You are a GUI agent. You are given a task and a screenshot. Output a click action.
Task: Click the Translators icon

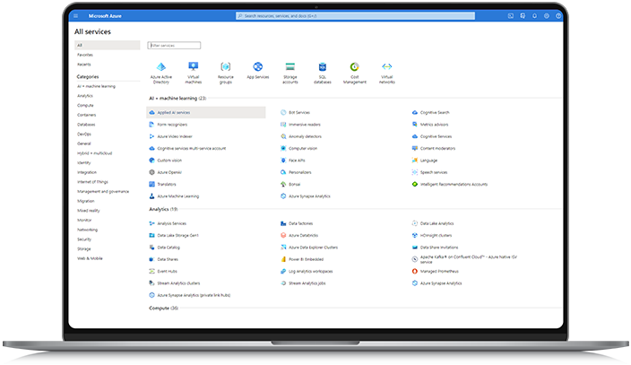(x=152, y=184)
